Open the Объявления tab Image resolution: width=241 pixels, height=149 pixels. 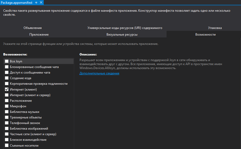click(x=33, y=28)
